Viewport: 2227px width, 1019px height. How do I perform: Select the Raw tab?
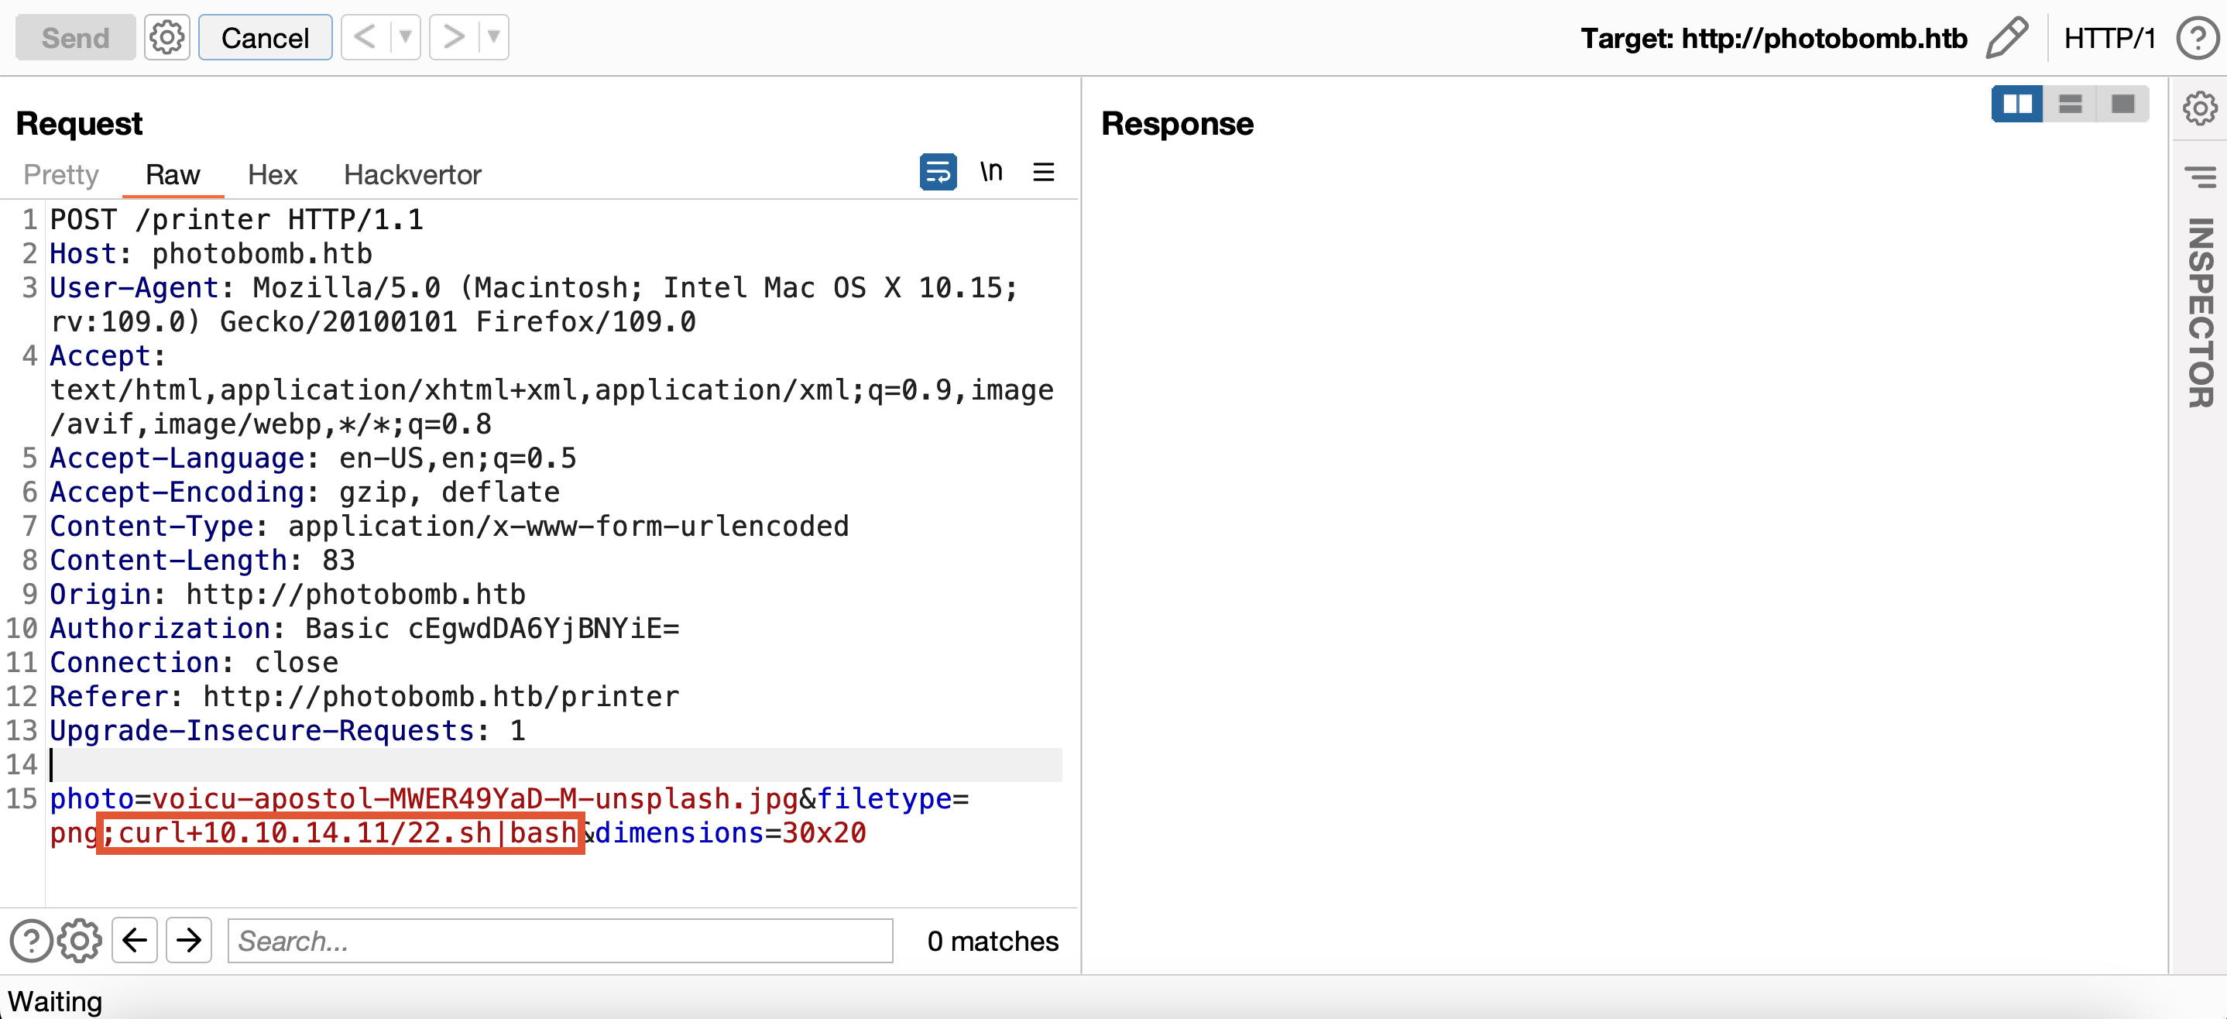(173, 174)
